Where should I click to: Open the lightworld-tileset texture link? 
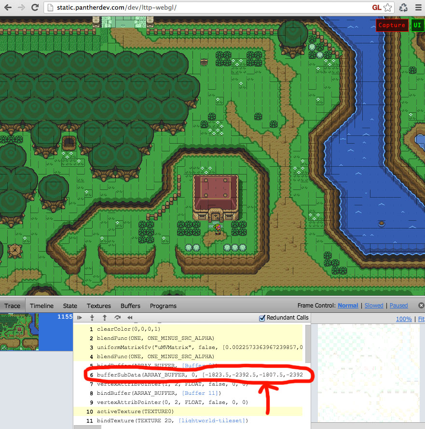coord(212,420)
